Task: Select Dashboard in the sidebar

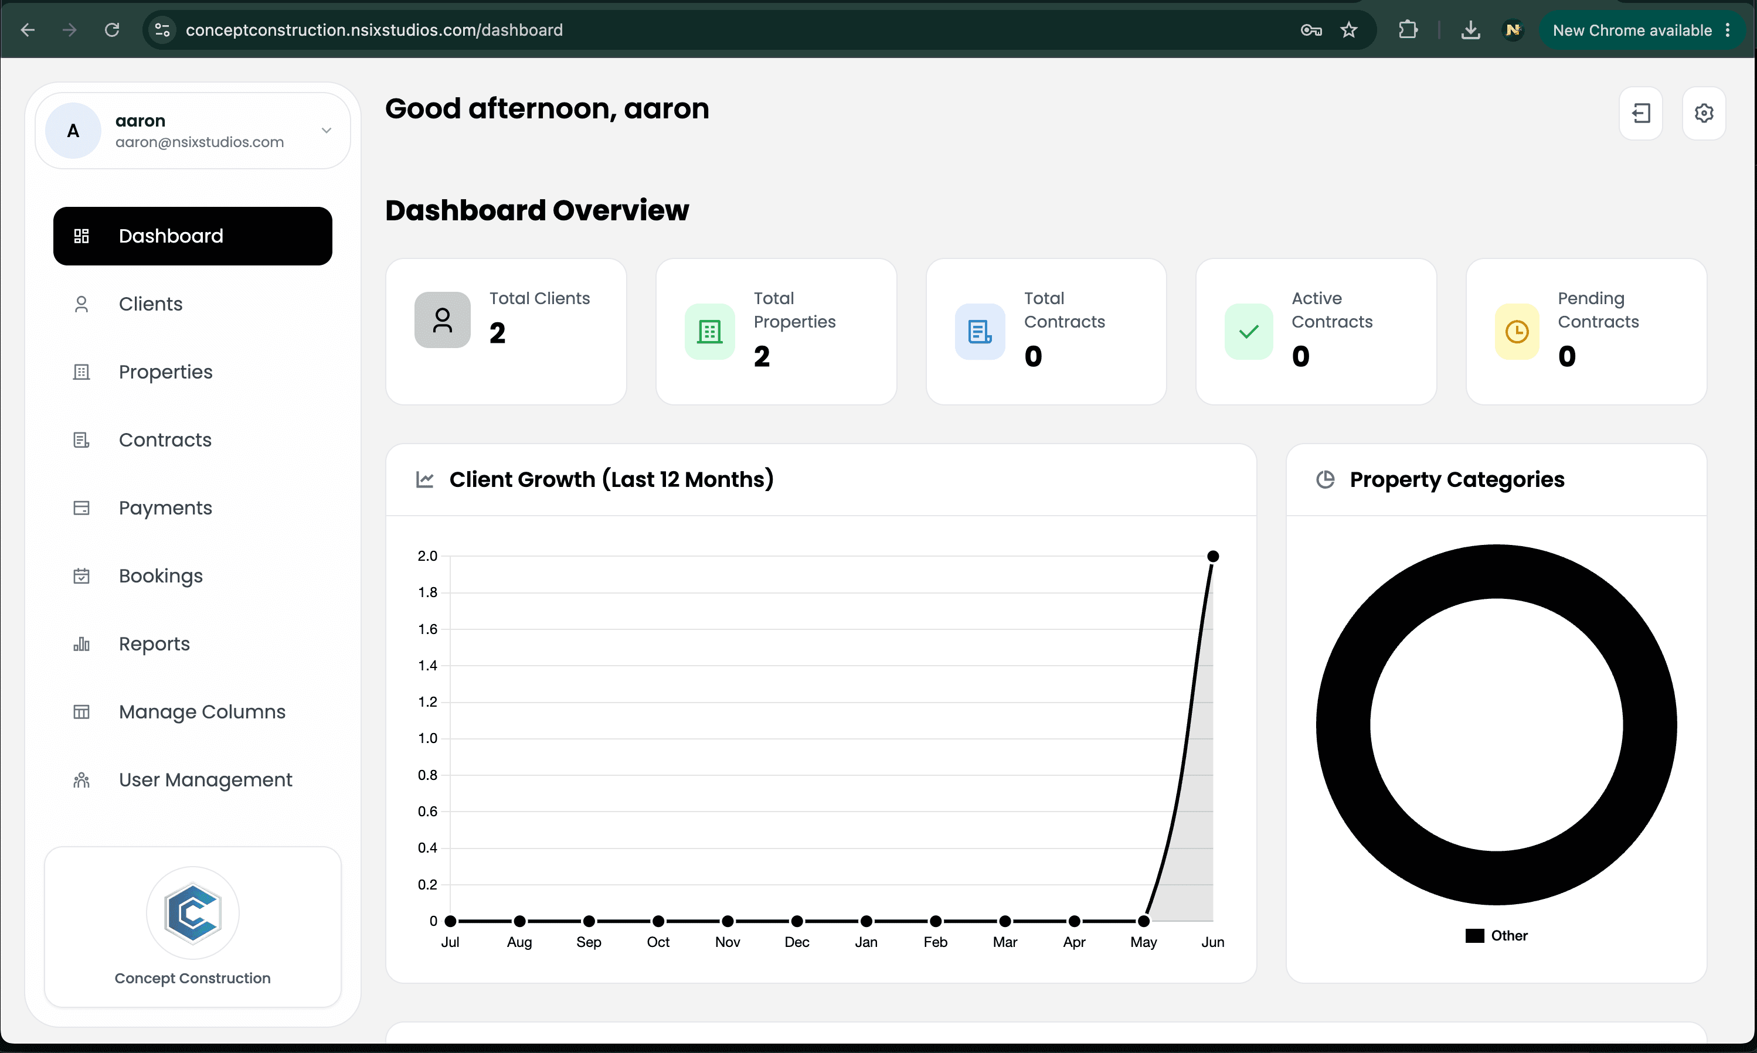Action: (x=192, y=236)
